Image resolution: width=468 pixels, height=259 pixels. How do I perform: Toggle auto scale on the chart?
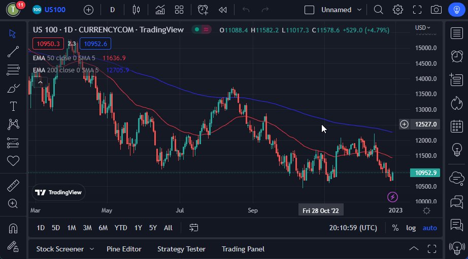(429, 228)
